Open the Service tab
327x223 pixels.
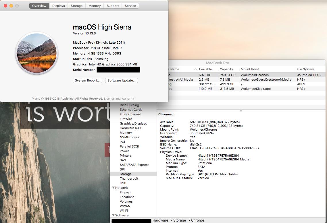point(130,6)
